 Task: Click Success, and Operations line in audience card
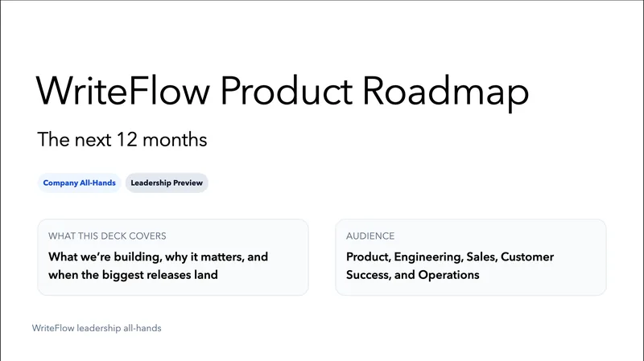coord(412,275)
